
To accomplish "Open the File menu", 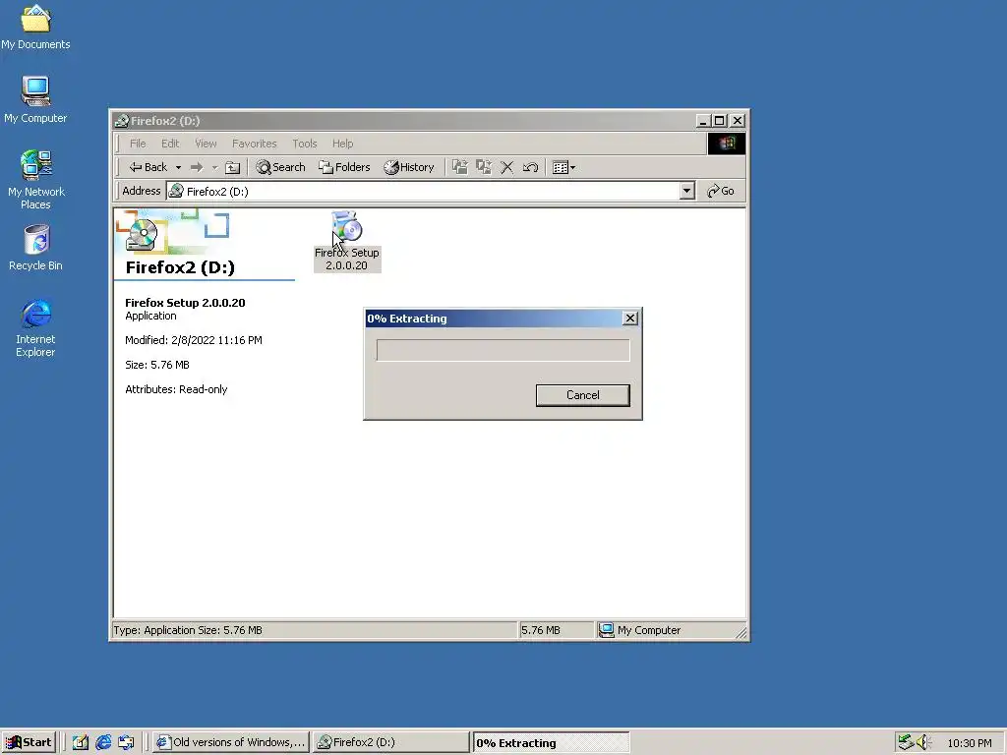I will click(x=138, y=144).
